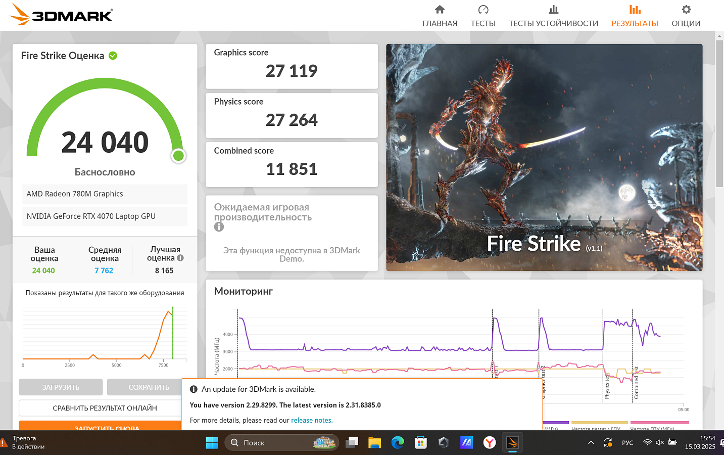Image resolution: width=724 pixels, height=455 pixels.
Task: Open Yandex Browser from the taskbar
Action: (490, 443)
